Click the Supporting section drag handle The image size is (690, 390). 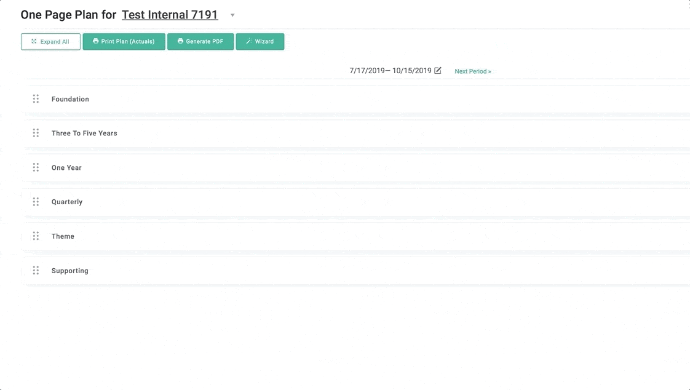[36, 271]
